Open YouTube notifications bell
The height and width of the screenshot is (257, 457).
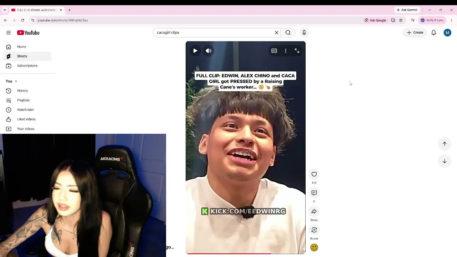point(434,32)
